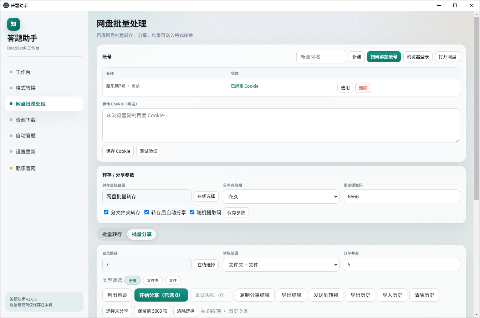Click 测试验证 button
Screen dimensions: 480x318
pyautogui.click(x=149, y=151)
